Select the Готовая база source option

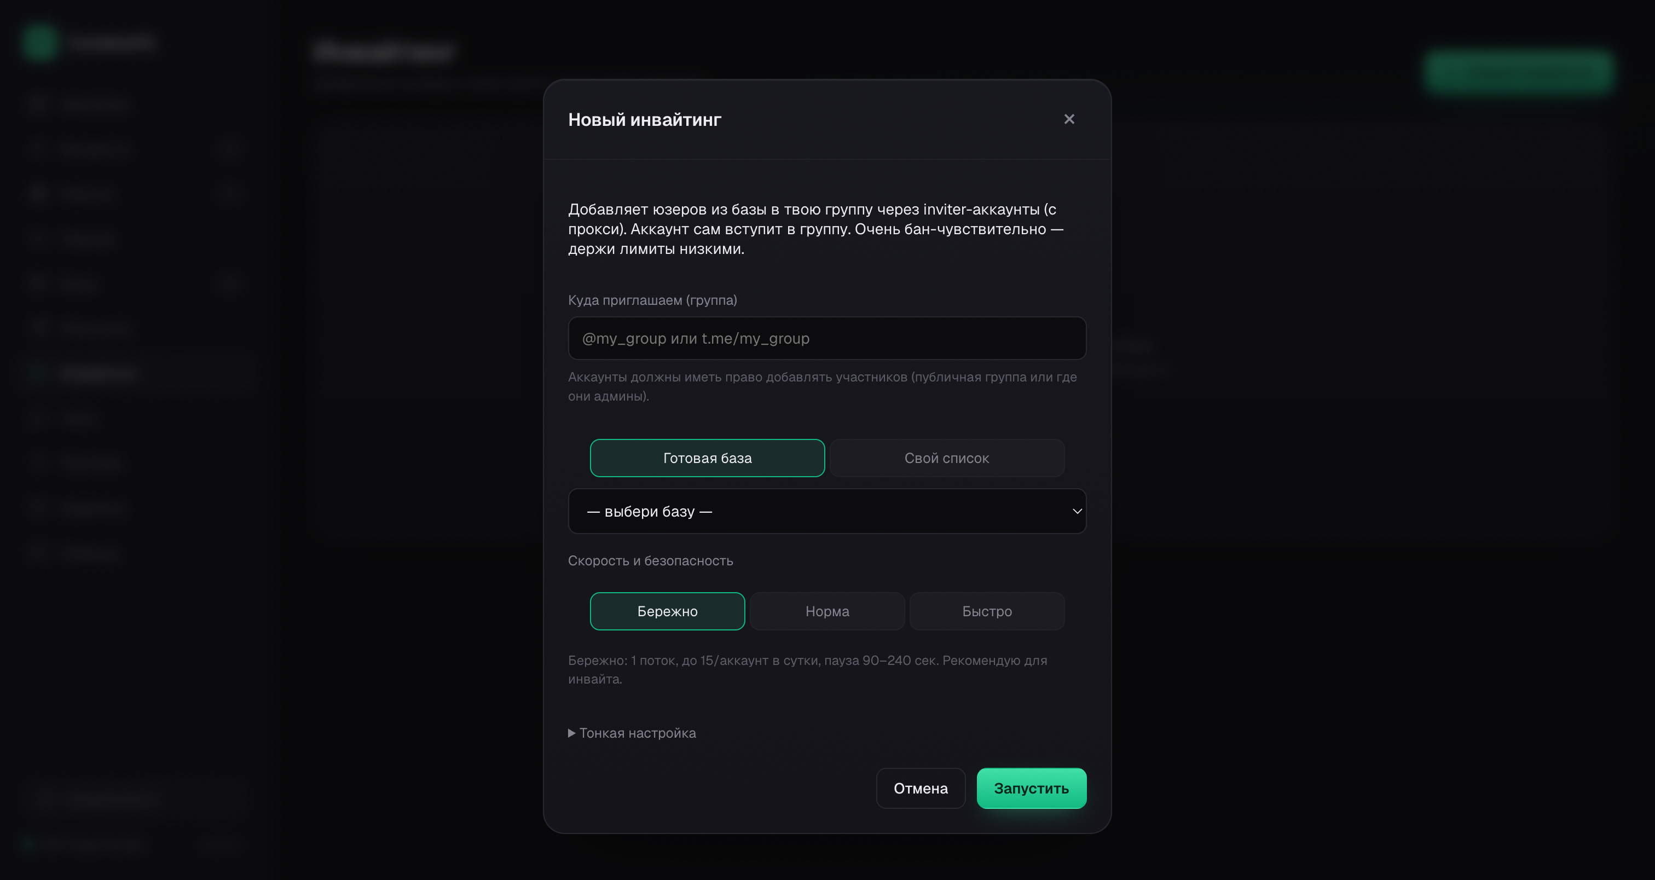click(707, 458)
